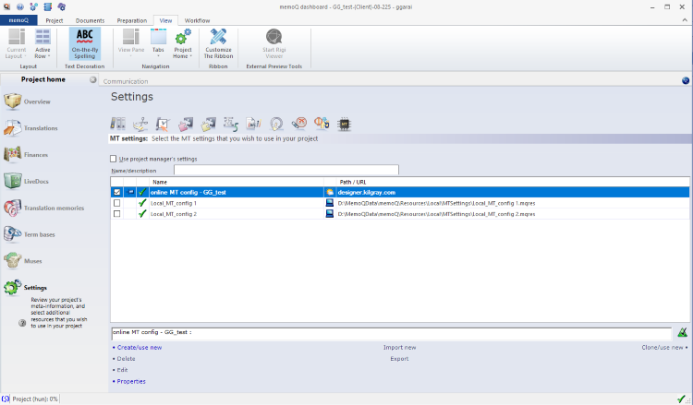Click the Properties link
Image resolution: width=693 pixels, height=405 pixels.
131,381
